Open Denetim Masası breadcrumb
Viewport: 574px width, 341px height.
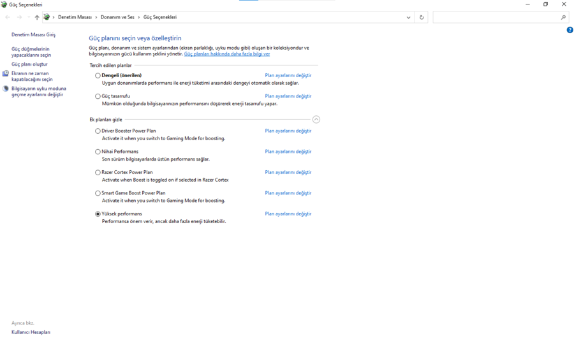point(75,17)
